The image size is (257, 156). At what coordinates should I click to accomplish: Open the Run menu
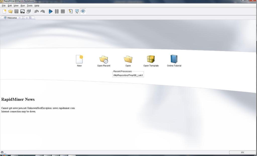pos(23,5)
